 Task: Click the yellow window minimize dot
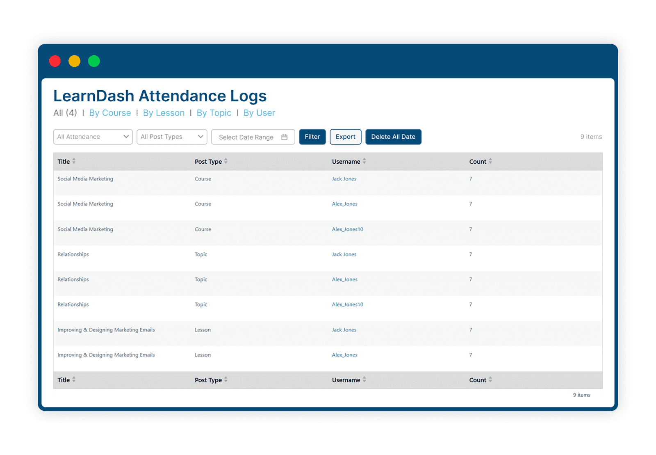point(74,61)
